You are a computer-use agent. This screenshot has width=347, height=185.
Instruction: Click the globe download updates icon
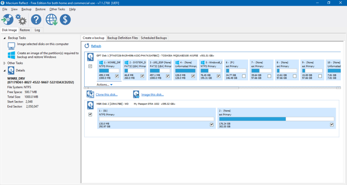[52, 20]
